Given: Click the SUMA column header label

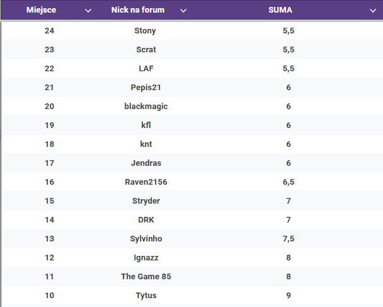Looking at the screenshot, I should click(280, 10).
